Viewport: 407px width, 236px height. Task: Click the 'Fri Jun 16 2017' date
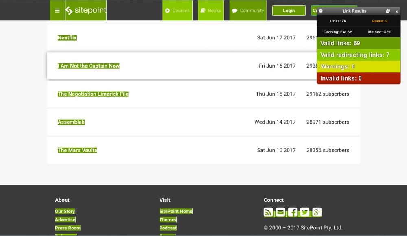click(x=277, y=66)
